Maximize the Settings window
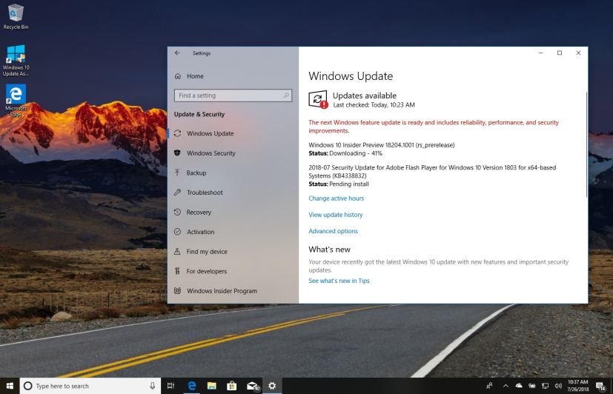The width and height of the screenshot is (613, 394). click(560, 53)
